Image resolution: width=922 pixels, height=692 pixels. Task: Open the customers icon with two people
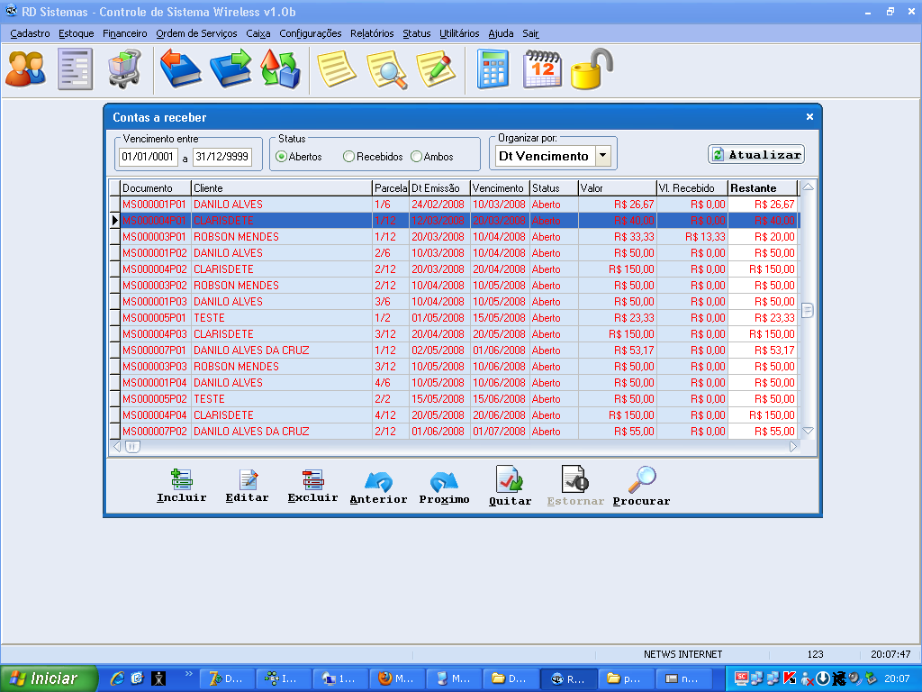tap(26, 69)
